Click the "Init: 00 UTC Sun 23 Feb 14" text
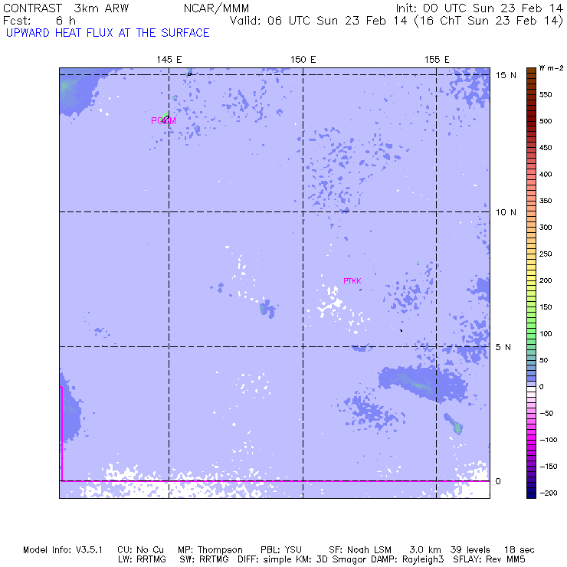The height and width of the screenshot is (567, 567). pos(479,8)
